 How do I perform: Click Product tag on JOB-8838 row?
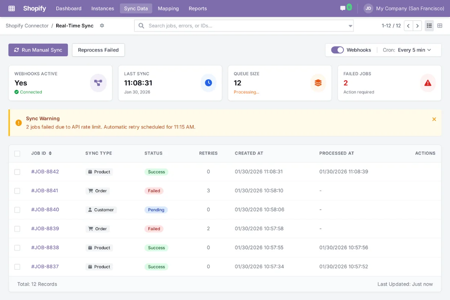tap(99, 248)
